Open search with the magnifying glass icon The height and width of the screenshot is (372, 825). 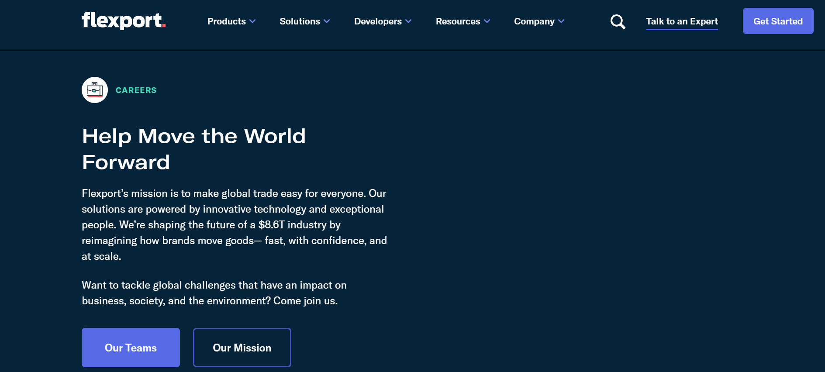pos(618,21)
